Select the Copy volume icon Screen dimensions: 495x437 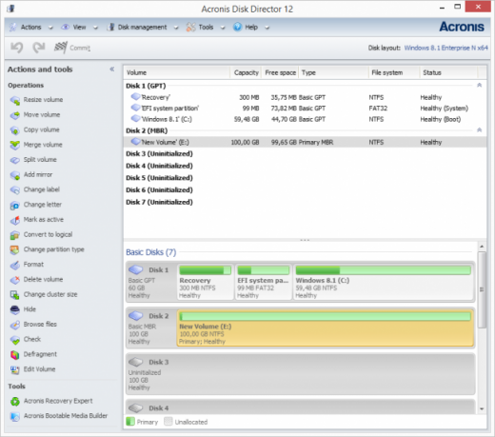coord(15,130)
